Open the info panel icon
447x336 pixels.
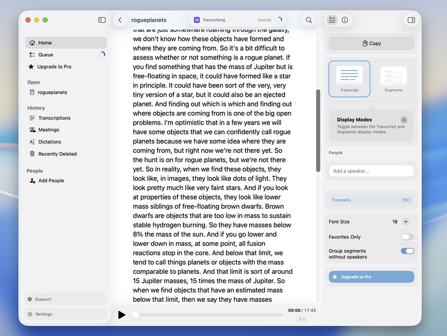[x=345, y=20]
